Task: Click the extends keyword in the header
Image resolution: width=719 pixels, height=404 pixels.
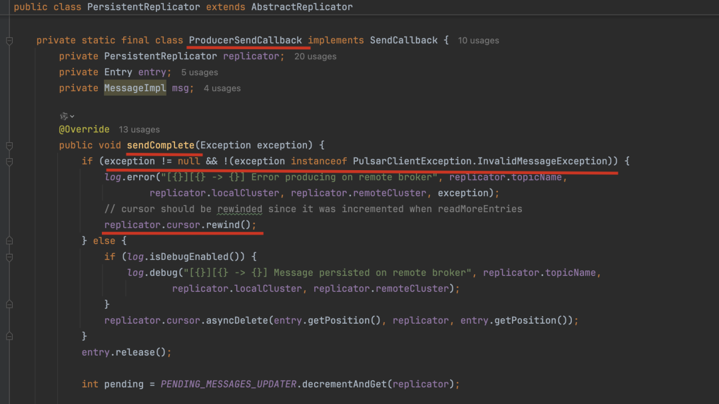Action: [225, 7]
